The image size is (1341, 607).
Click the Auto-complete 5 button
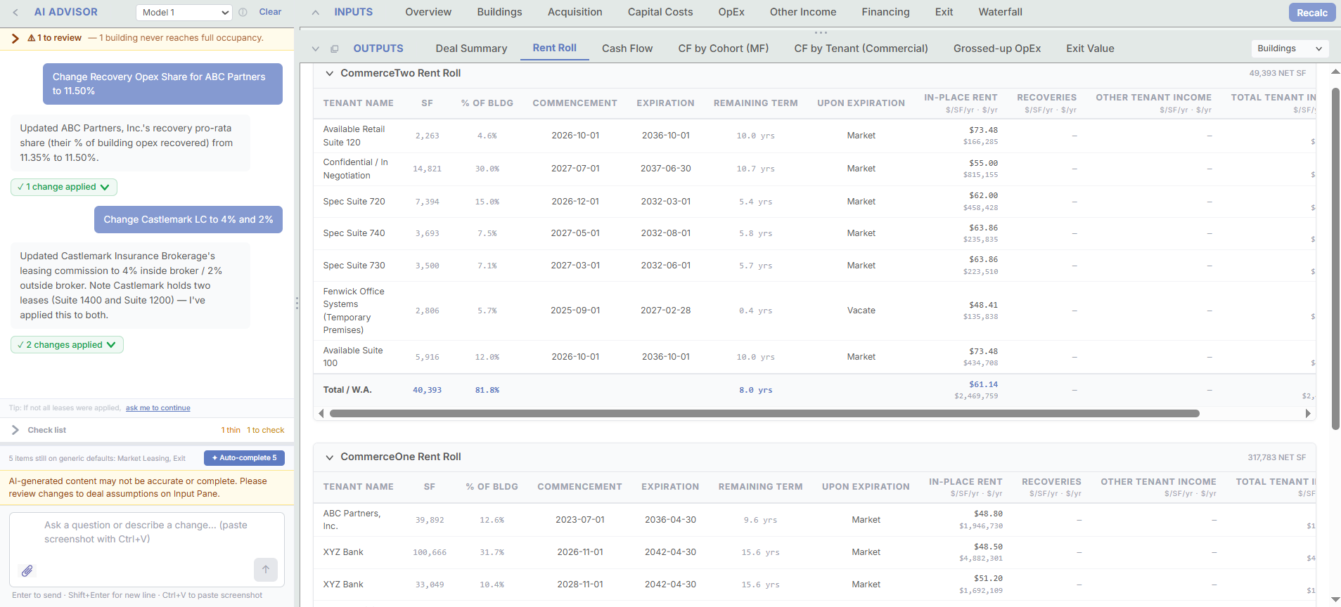[244, 458]
